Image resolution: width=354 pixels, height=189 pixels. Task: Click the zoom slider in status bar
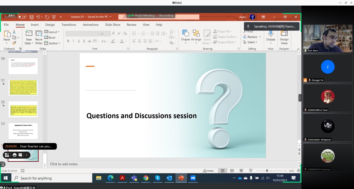[x=267, y=171]
